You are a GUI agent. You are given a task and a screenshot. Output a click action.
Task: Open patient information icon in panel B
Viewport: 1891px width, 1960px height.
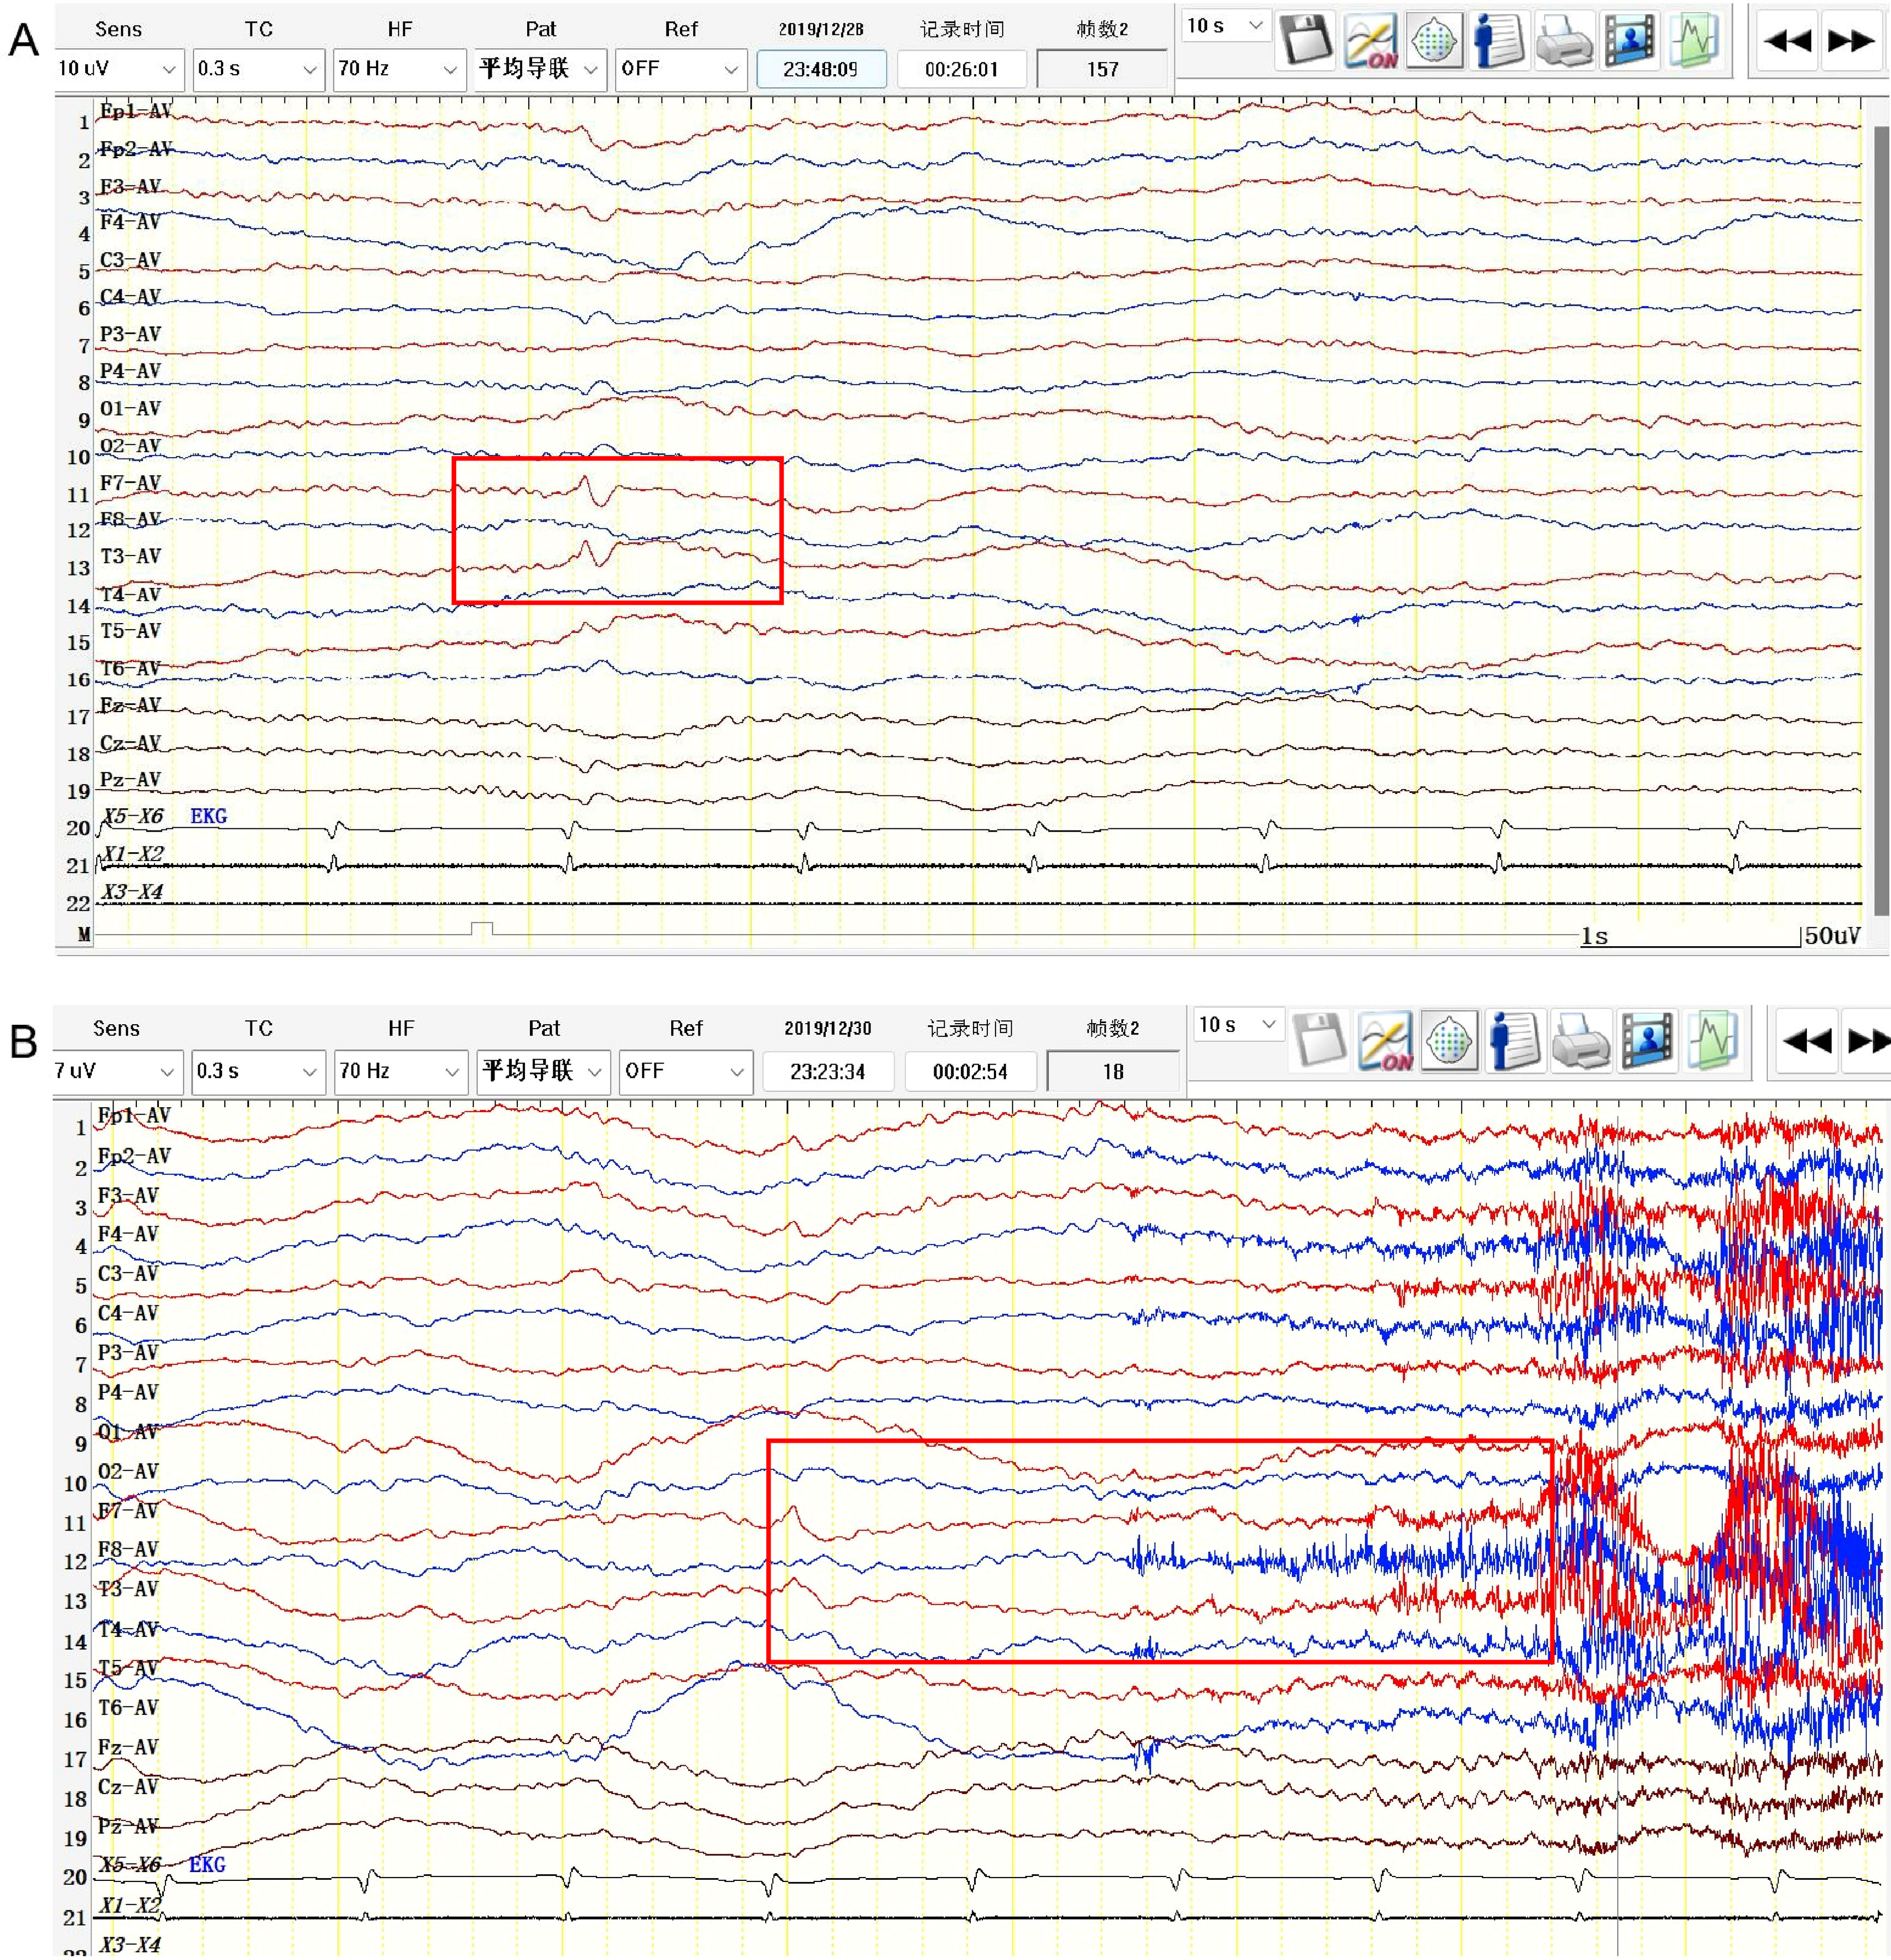point(1514,1040)
